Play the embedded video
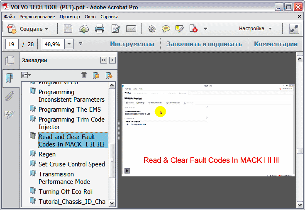This screenshot has height=210, width=305. 127,171
